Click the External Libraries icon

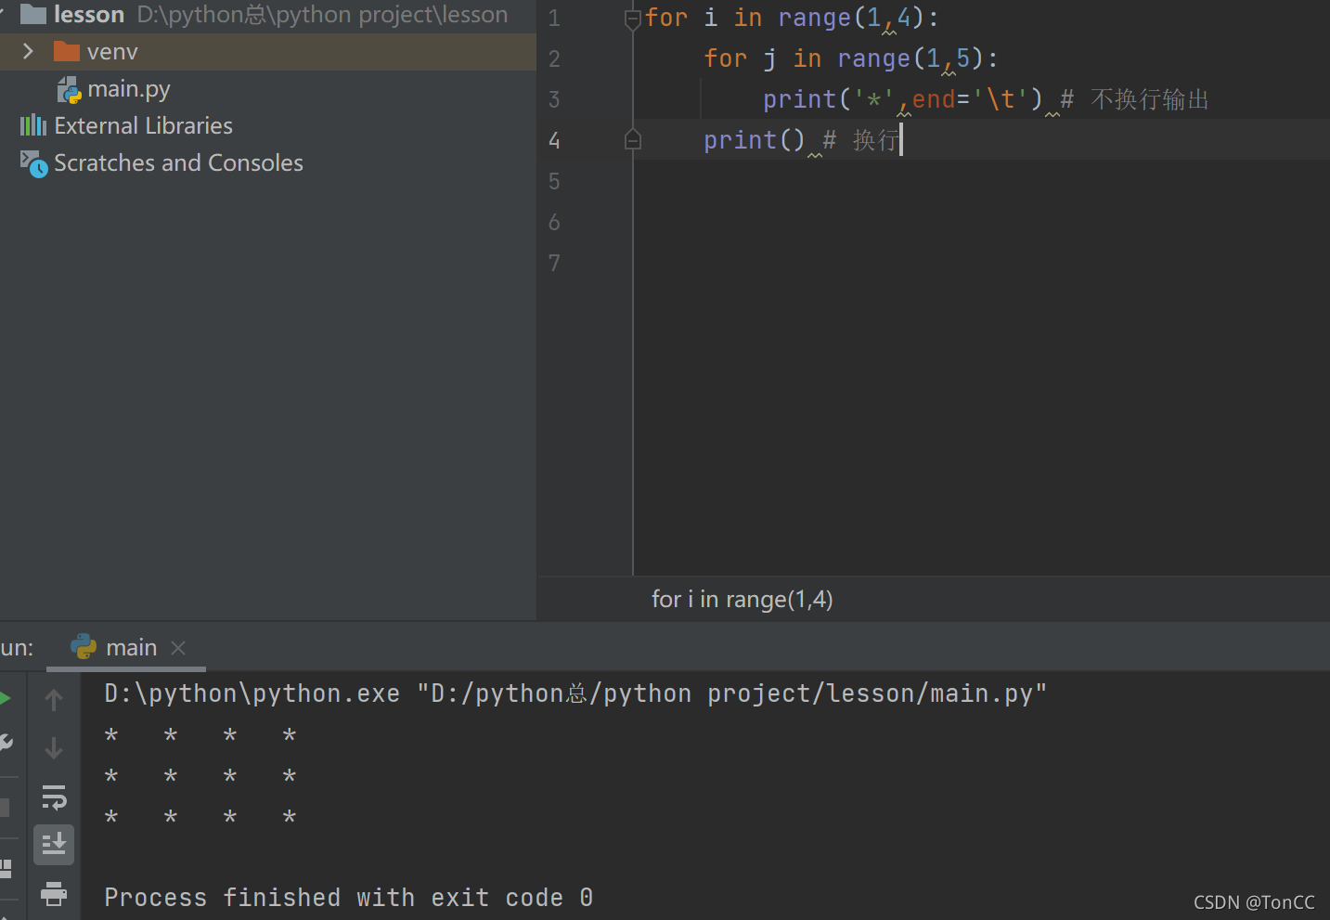[33, 125]
